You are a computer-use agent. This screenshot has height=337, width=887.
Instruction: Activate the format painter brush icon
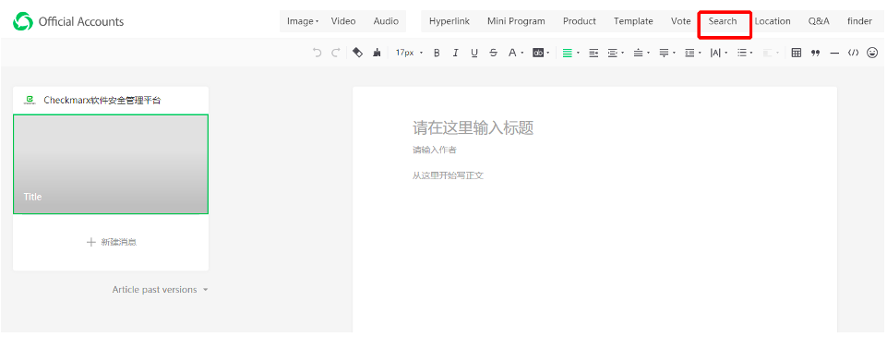pyautogui.click(x=377, y=53)
